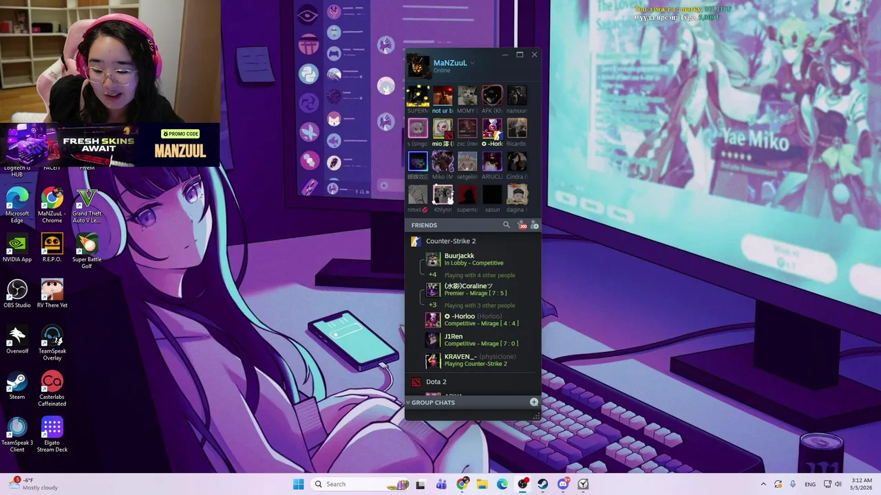Open the Windows Start menu

point(298,484)
